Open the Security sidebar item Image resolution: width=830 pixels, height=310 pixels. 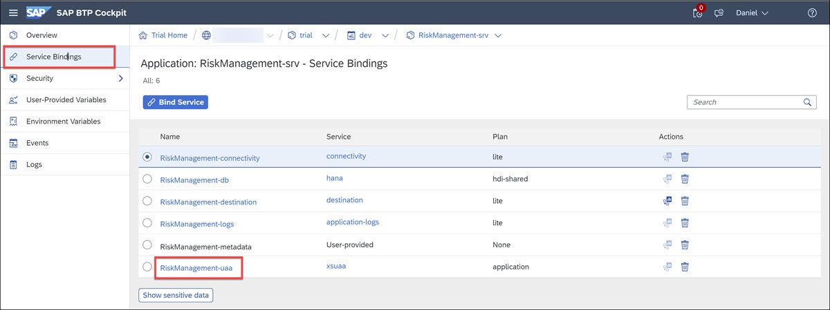coord(65,78)
